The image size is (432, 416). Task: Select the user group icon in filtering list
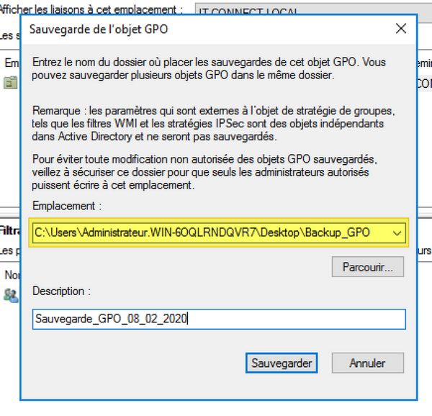coord(9,294)
